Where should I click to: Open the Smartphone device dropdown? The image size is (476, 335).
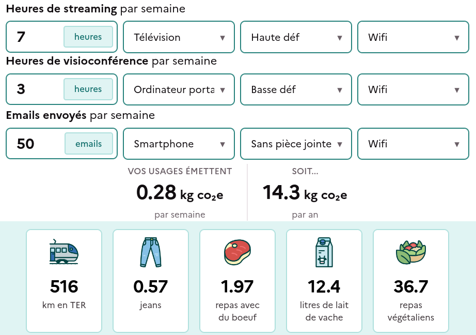(x=179, y=144)
